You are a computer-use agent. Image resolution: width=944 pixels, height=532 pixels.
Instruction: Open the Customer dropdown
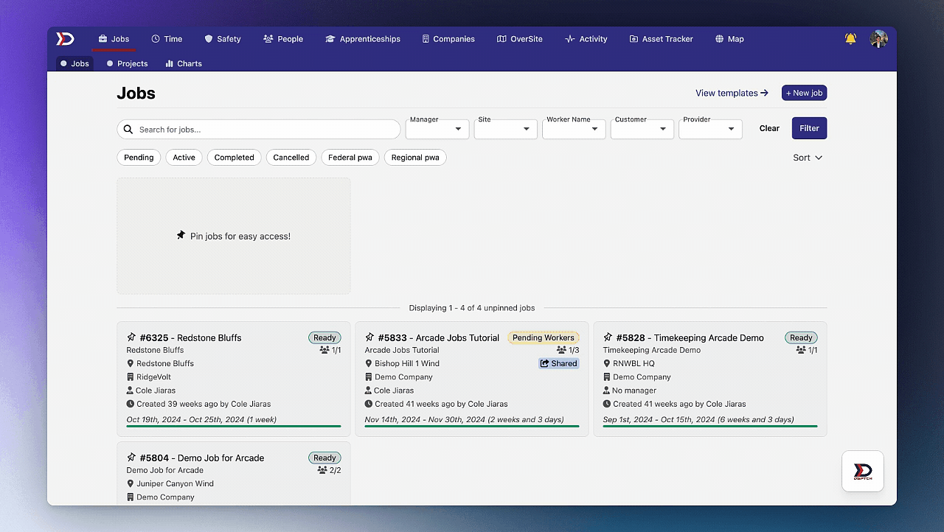click(642, 129)
